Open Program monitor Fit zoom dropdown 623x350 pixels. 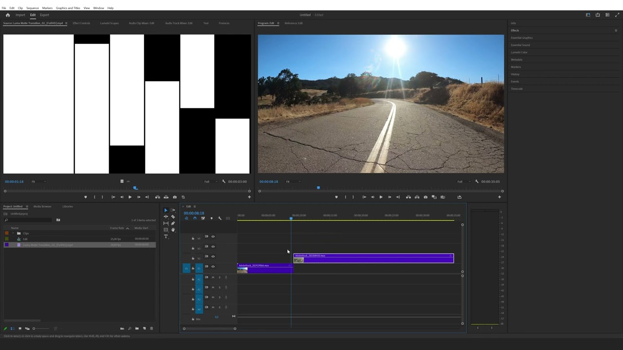point(293,182)
